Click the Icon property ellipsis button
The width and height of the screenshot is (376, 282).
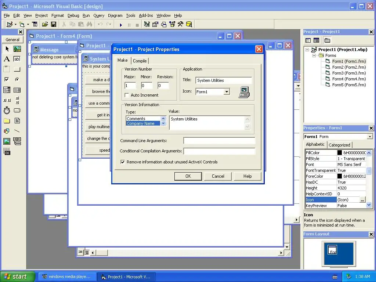pos(362,200)
